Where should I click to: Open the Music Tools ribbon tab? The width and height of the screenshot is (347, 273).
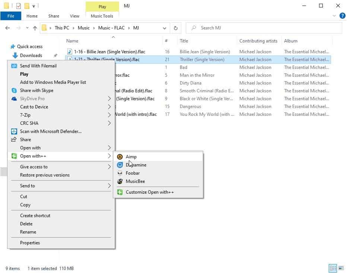click(x=102, y=16)
